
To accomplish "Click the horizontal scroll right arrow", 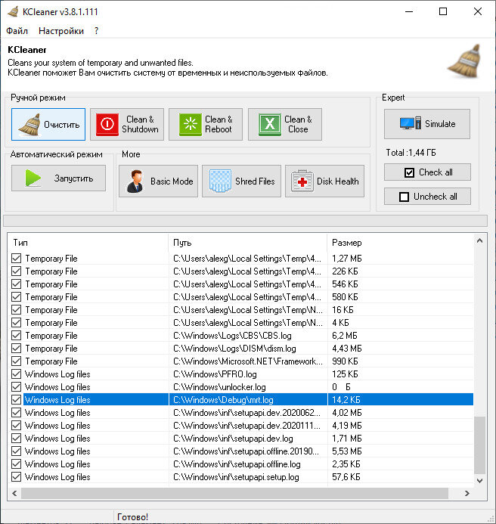I will point(467,493).
